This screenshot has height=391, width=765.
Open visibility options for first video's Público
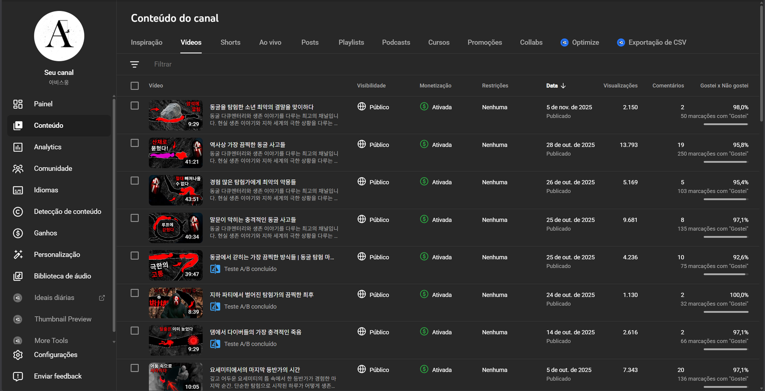point(373,107)
